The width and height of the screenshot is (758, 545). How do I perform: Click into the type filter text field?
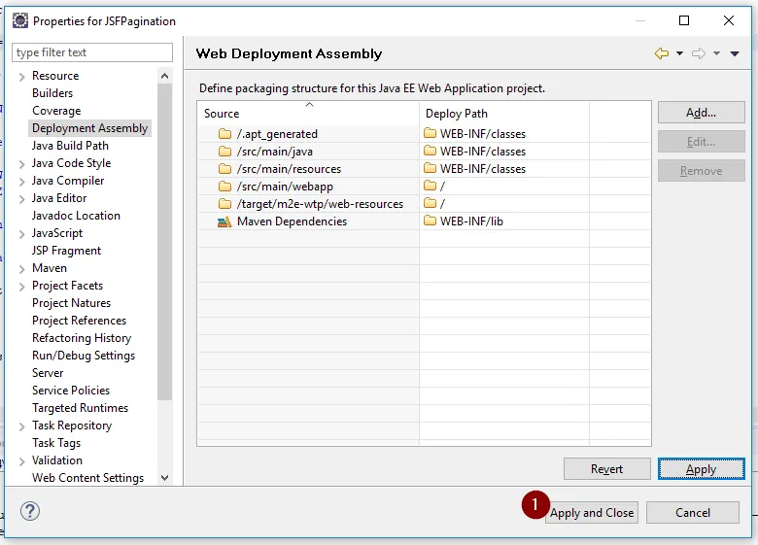92,52
